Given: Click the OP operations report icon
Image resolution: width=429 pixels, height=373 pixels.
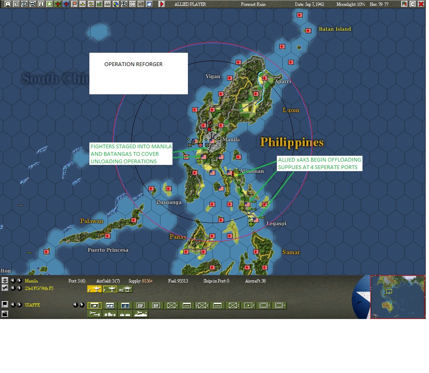Looking at the screenshot, I should coord(133,4).
